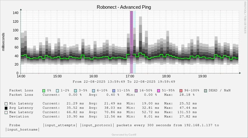Click the Packet Loss Max 28.18 % value

click(x=187, y=95)
